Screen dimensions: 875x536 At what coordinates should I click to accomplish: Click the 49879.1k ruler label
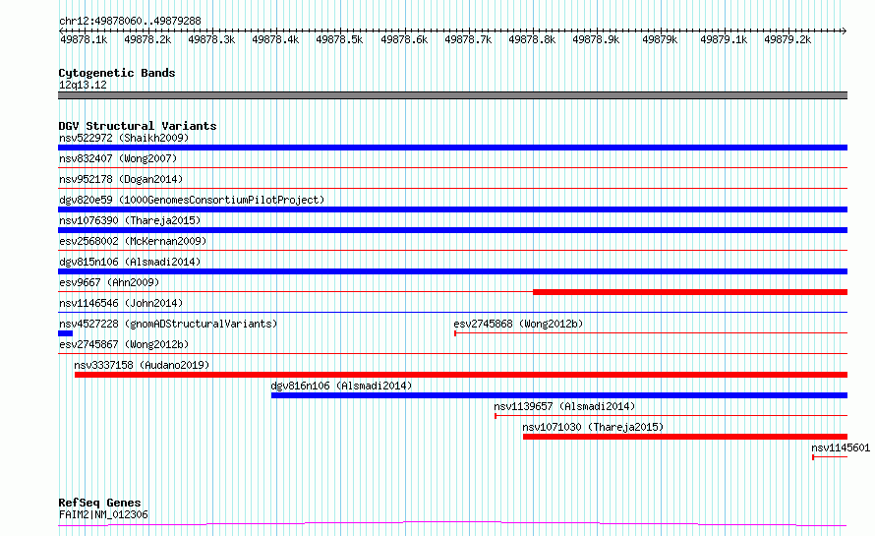click(x=724, y=39)
